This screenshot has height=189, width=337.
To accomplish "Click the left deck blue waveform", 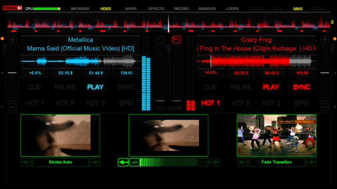I will pyautogui.click(x=80, y=61).
